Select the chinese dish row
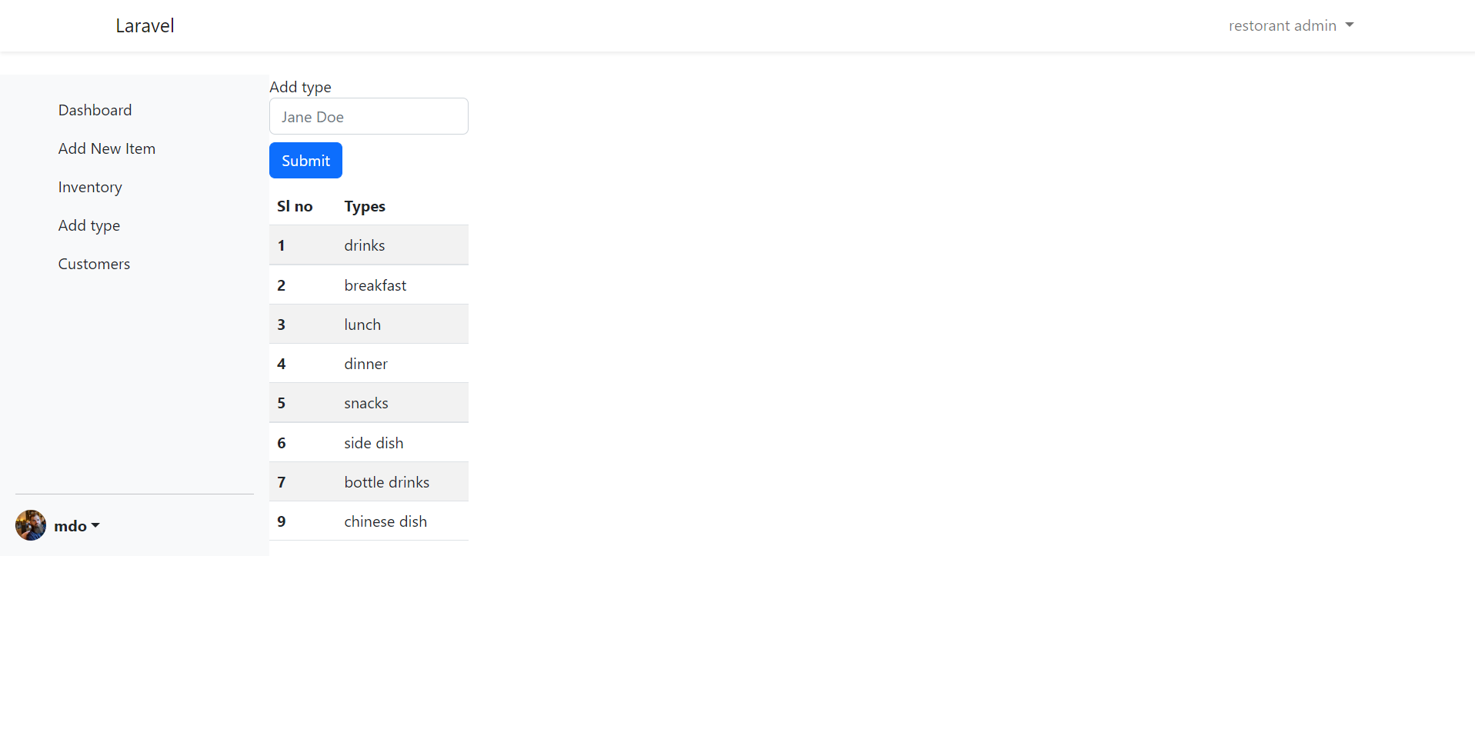The image size is (1475, 739). coord(385,521)
